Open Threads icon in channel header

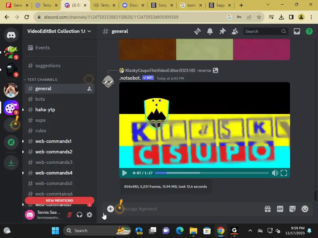(197, 31)
